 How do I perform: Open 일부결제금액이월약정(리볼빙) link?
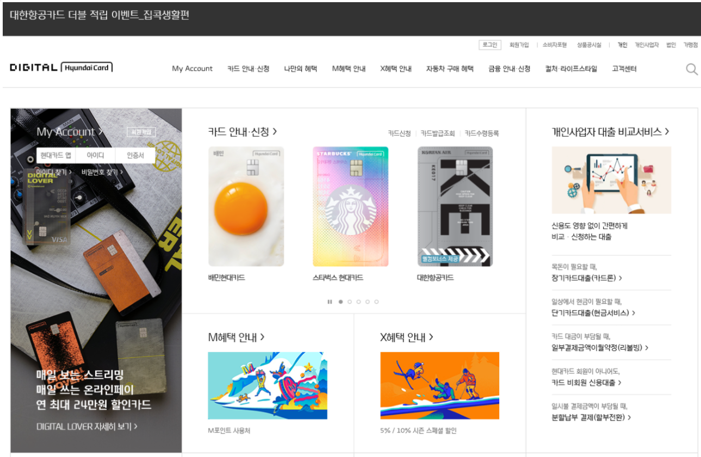pyautogui.click(x=600, y=348)
